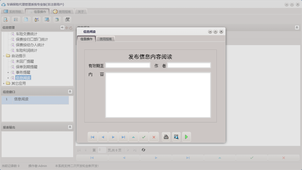Expand the 信息阅读 tree node
The image size is (302, 170).
click(x=8, y=78)
